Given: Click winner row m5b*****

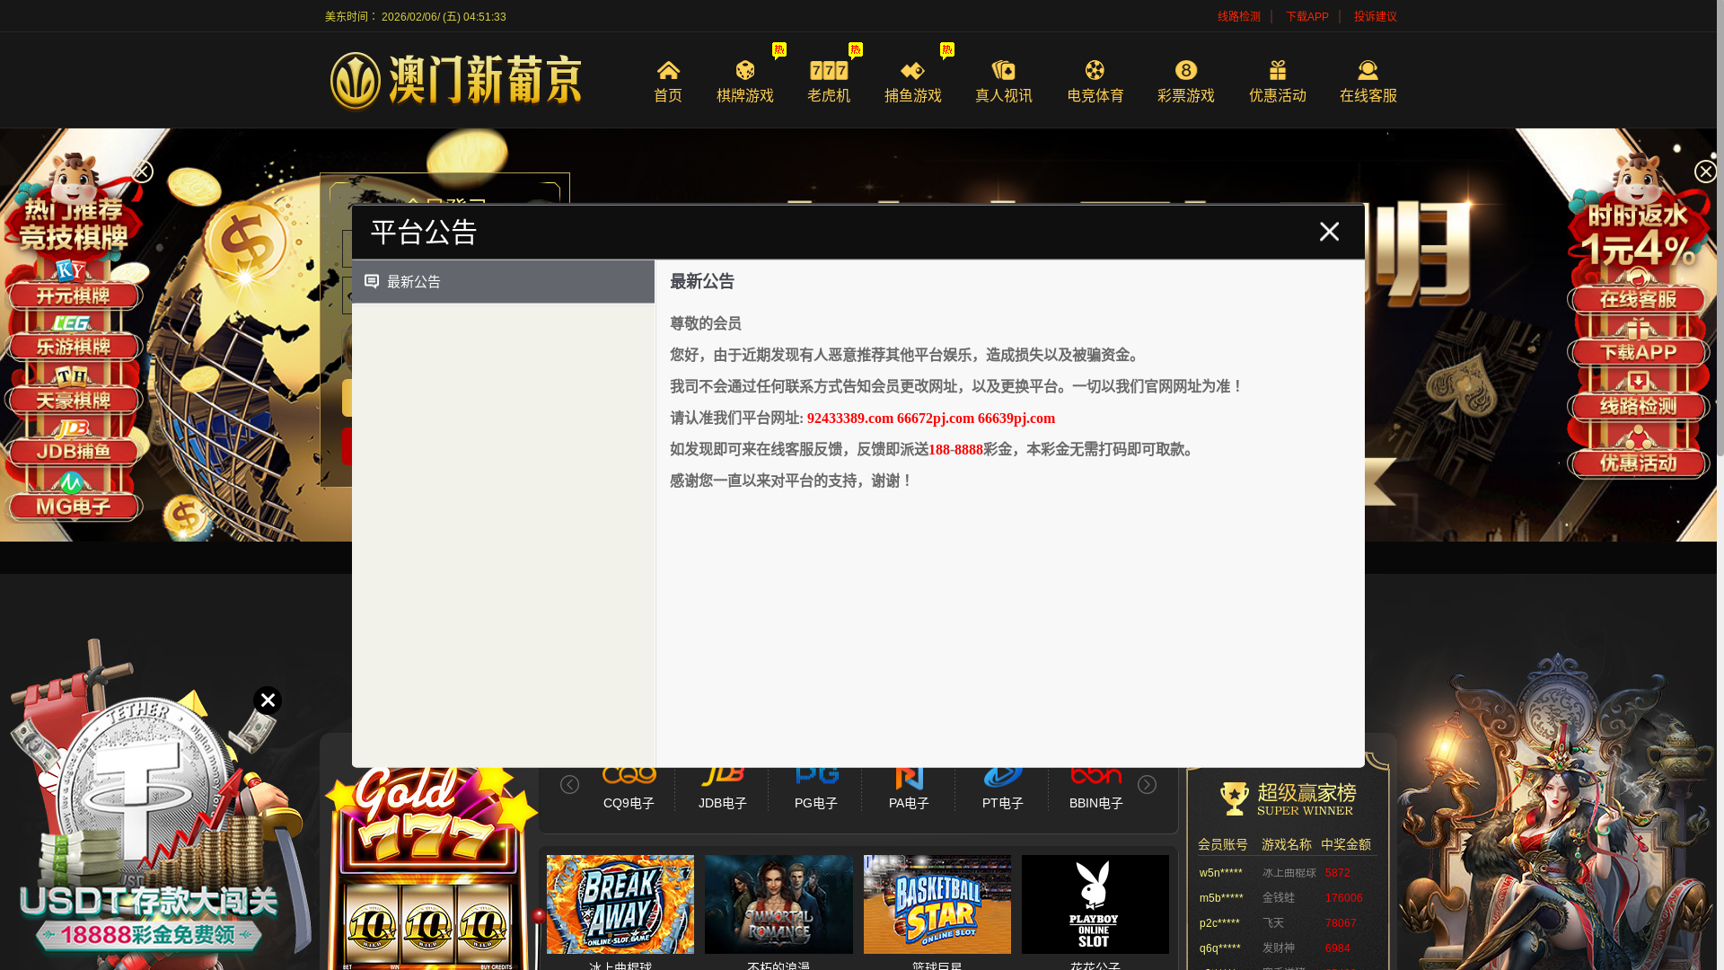Looking at the screenshot, I should tap(1287, 898).
